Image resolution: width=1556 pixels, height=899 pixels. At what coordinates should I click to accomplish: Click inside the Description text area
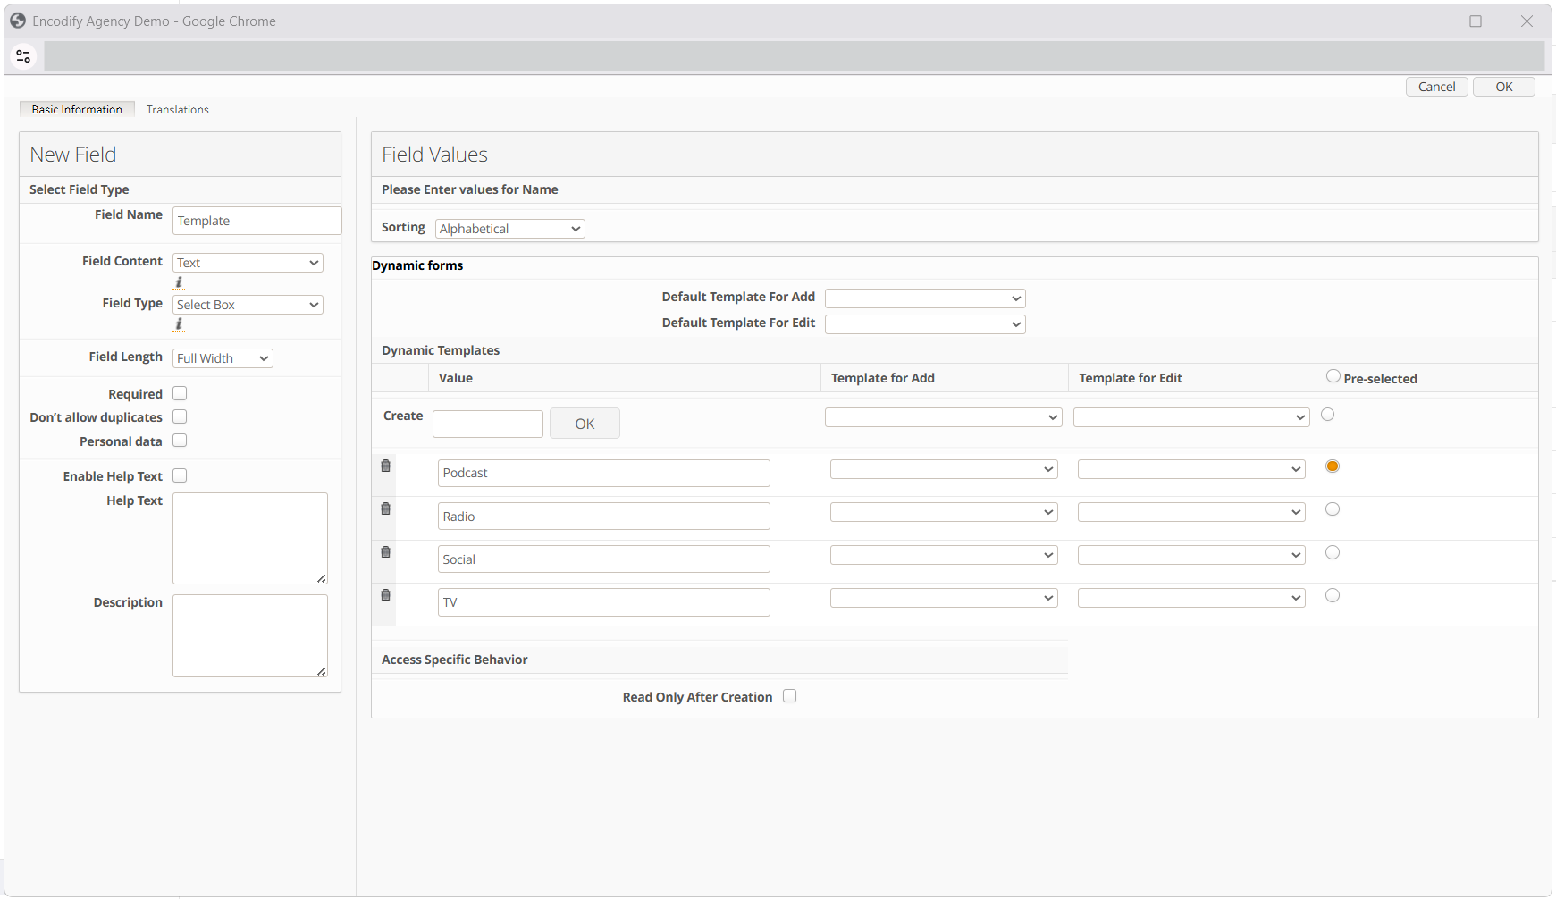point(250,635)
